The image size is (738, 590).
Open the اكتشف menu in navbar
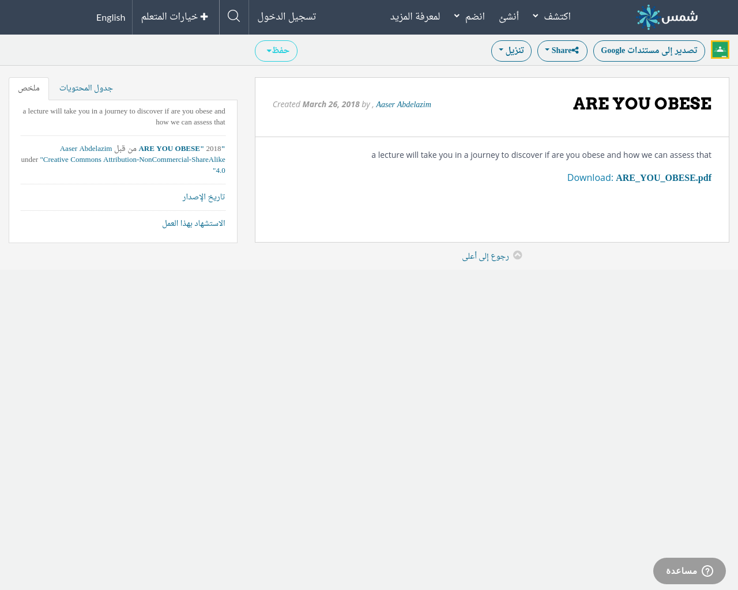pos(552,17)
